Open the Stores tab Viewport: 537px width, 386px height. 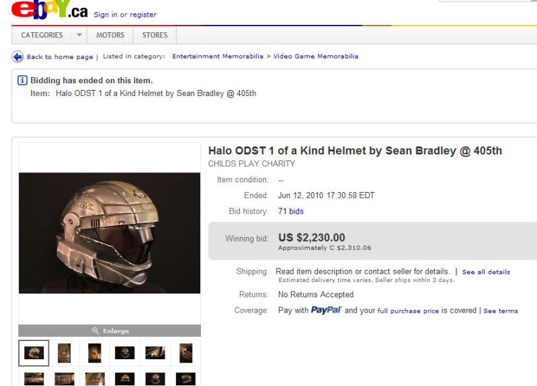(x=155, y=35)
